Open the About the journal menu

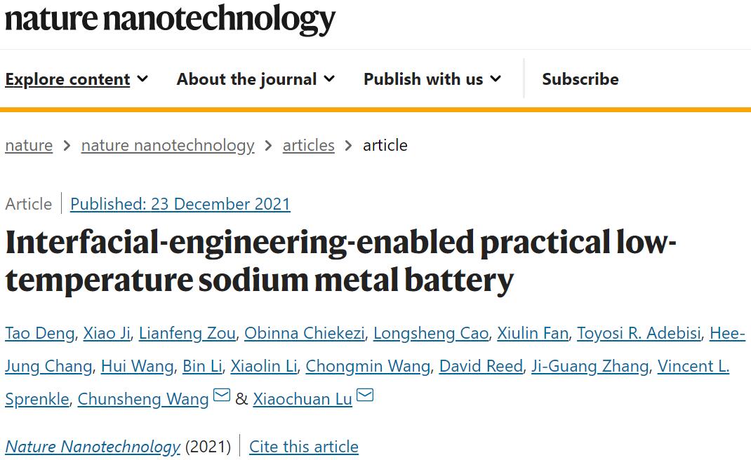coord(255,79)
